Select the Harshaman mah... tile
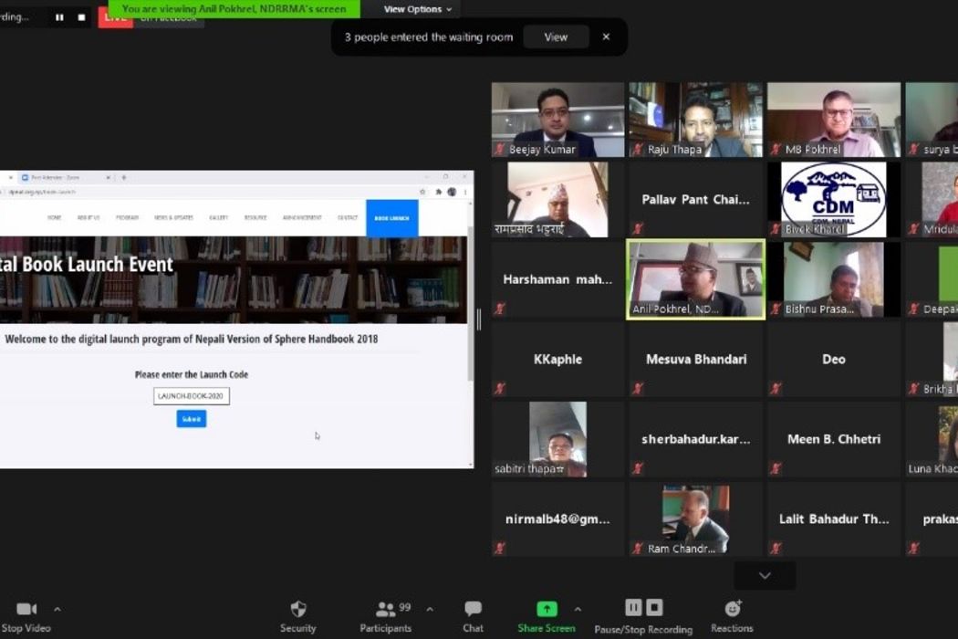 point(557,279)
